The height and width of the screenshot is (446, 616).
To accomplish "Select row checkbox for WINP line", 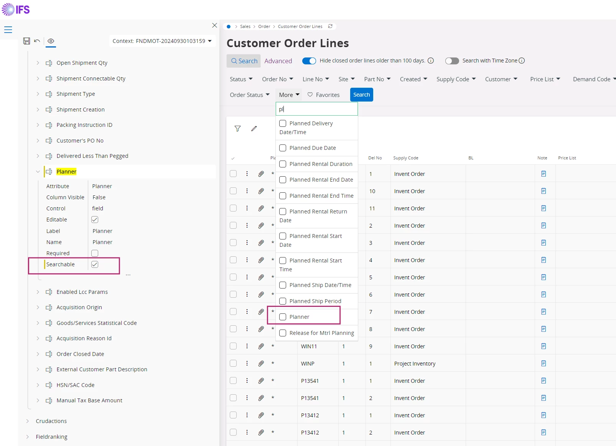I will pyautogui.click(x=233, y=363).
